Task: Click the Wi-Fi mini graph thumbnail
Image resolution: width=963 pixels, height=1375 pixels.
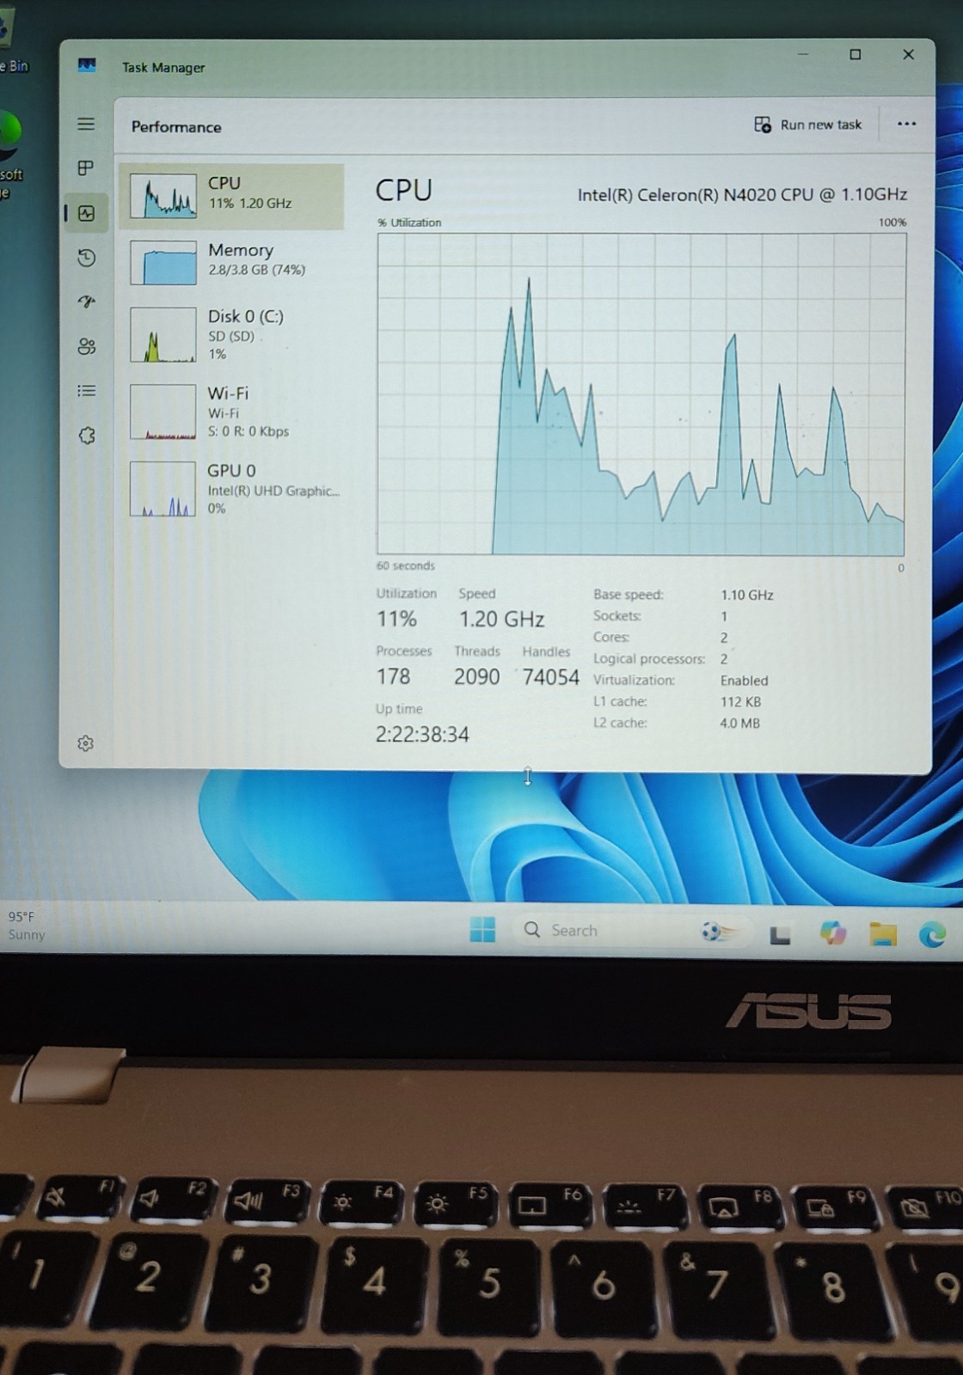Action: pyautogui.click(x=163, y=412)
